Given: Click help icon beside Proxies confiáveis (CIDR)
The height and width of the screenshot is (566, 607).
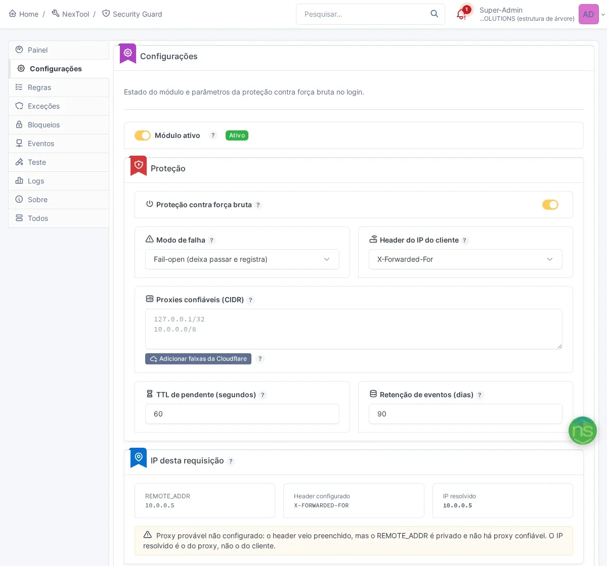Looking at the screenshot, I should [250, 300].
